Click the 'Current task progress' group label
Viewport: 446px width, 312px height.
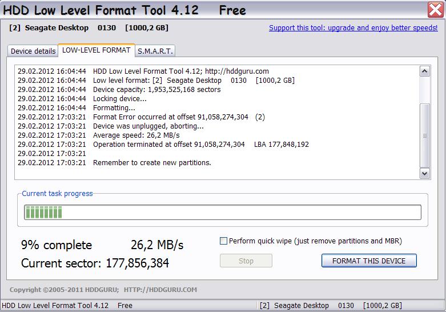point(57,194)
